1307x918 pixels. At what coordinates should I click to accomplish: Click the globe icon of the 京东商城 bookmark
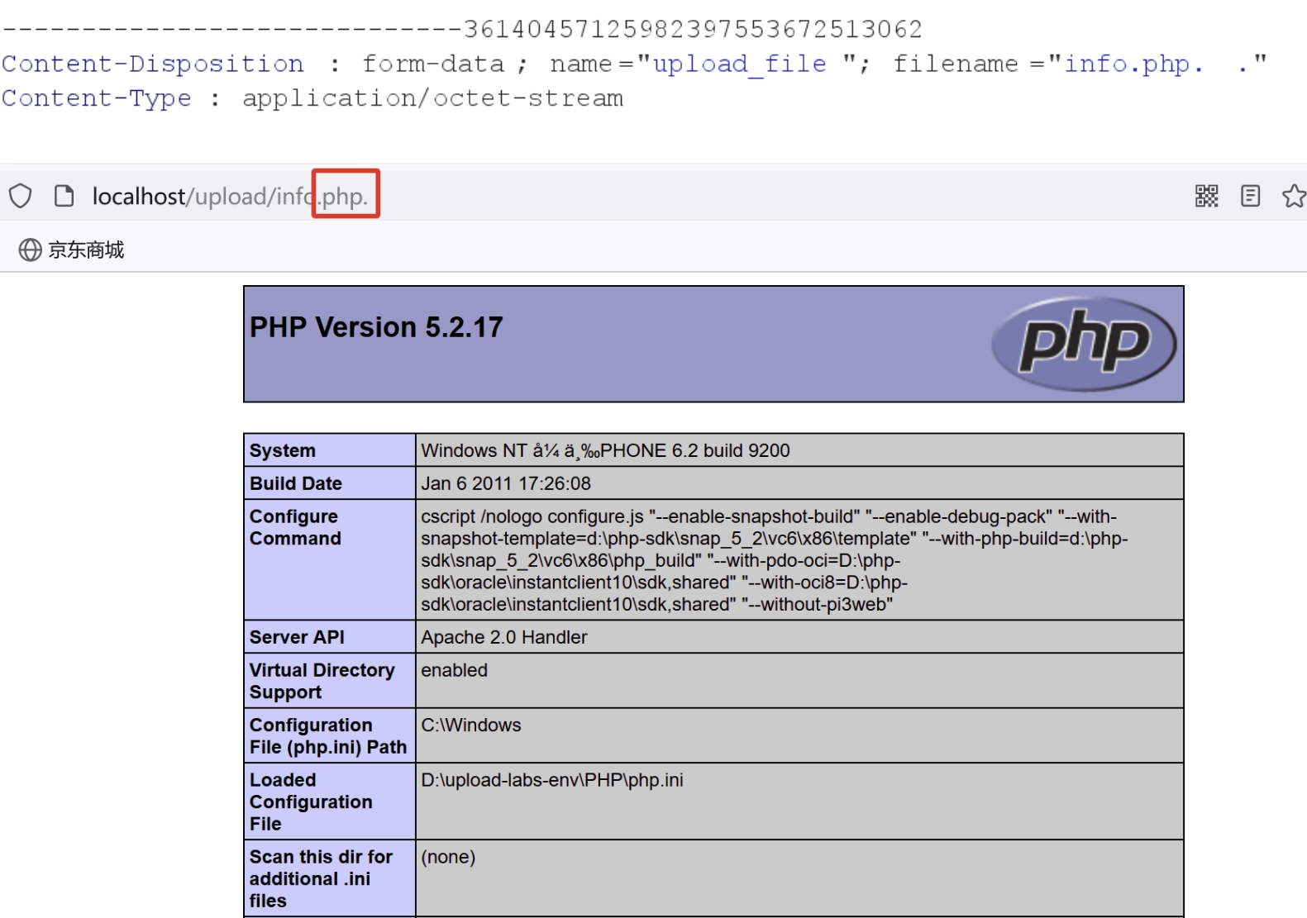(x=30, y=250)
